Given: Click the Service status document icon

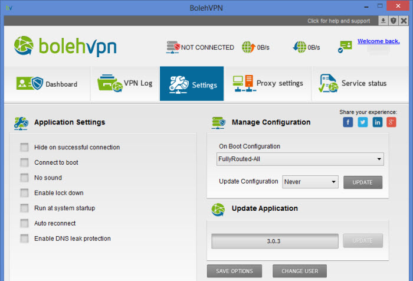Looking at the screenshot, I should [328, 83].
